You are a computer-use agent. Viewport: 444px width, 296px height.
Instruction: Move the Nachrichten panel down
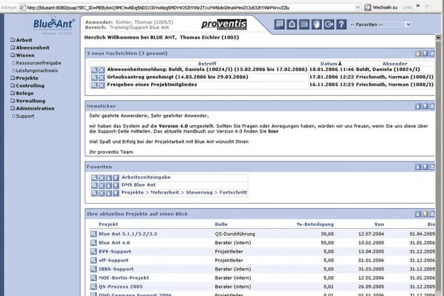click(425, 53)
